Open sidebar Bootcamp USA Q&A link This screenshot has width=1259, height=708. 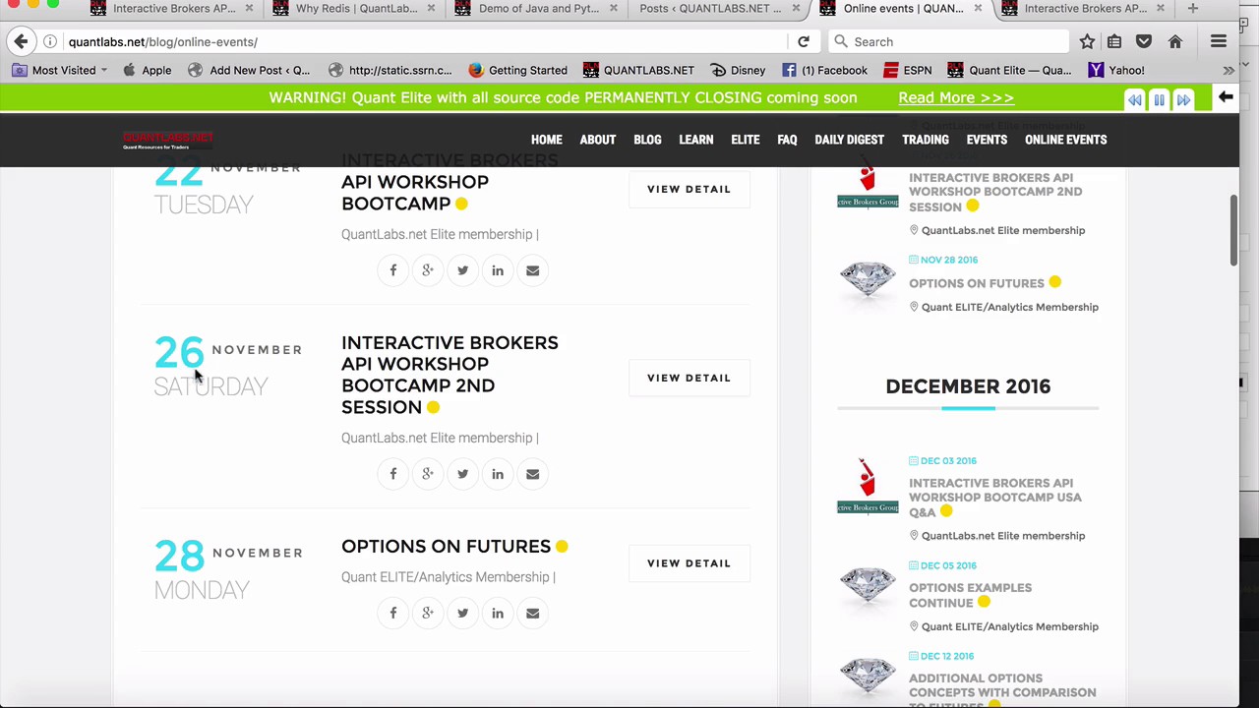coord(994,498)
